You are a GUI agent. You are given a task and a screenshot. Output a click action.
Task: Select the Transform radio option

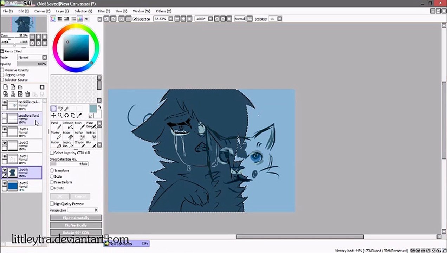click(52, 171)
